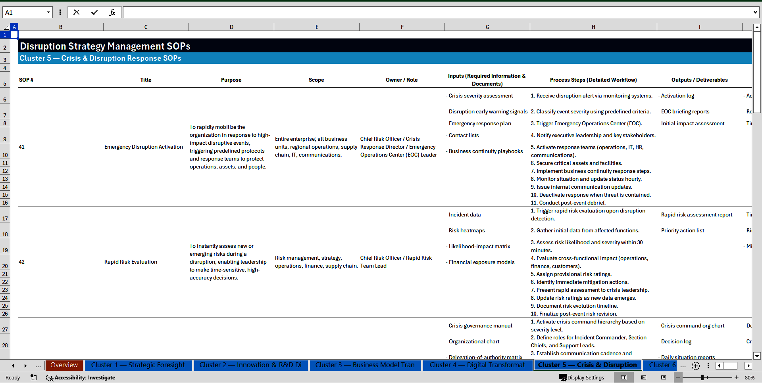This screenshot has height=383, width=762.
Task: Open the Name Box dropdown arrow
Action: point(48,12)
